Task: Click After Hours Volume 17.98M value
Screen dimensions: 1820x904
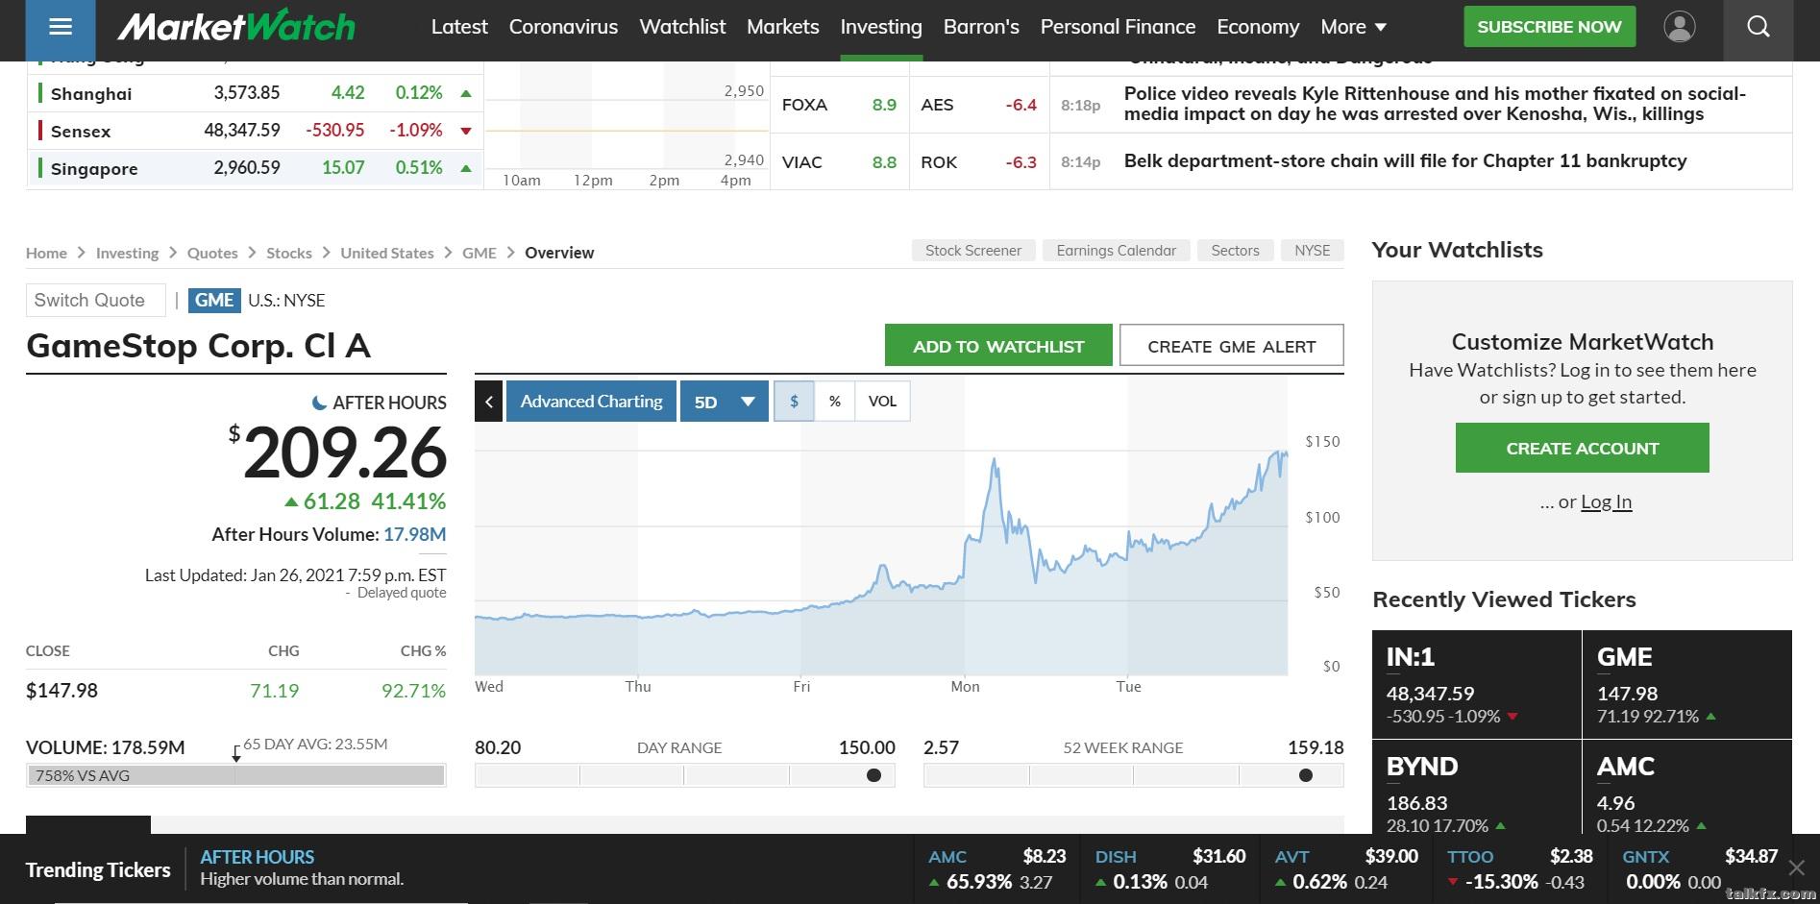Action: tap(414, 534)
